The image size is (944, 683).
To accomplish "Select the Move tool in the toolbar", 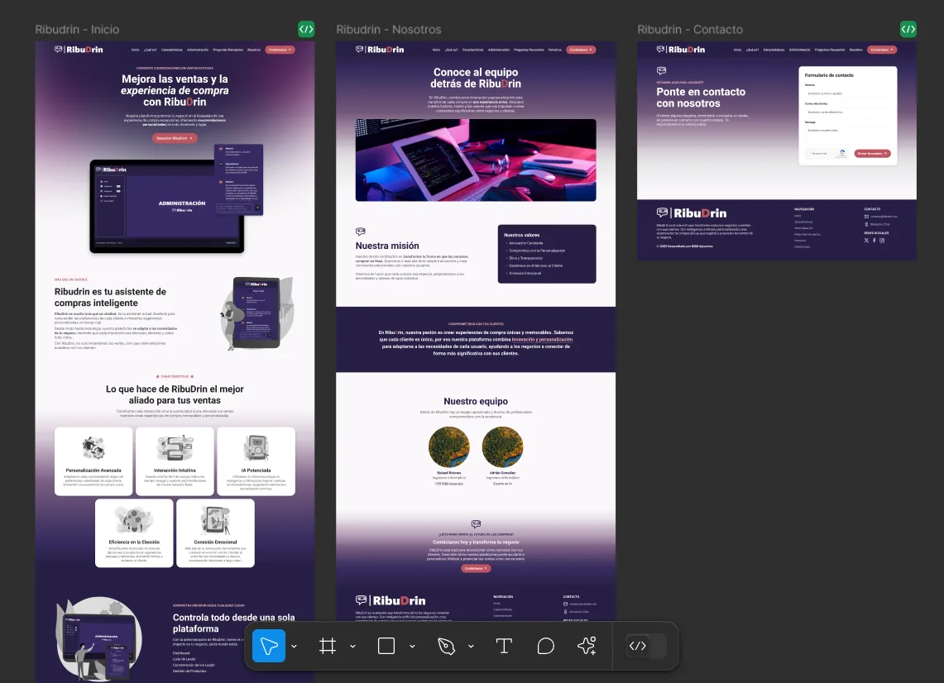I will tap(269, 646).
